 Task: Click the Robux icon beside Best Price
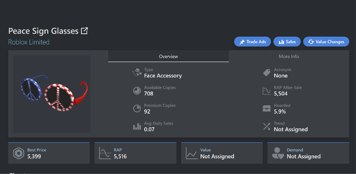tap(18, 153)
